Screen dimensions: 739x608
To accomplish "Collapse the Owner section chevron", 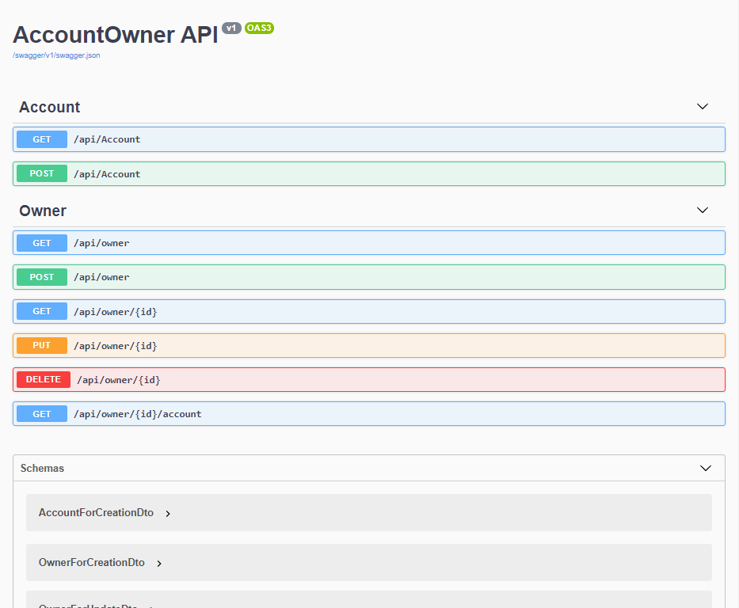I will 702,211.
